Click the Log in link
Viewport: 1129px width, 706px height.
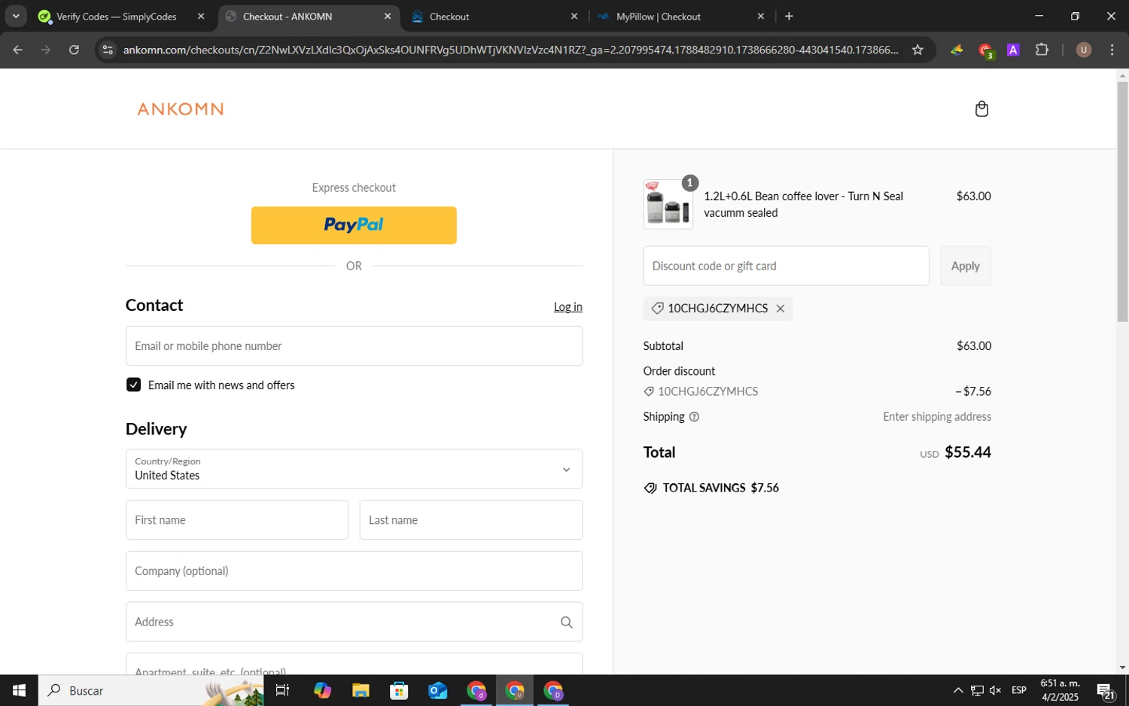(568, 307)
